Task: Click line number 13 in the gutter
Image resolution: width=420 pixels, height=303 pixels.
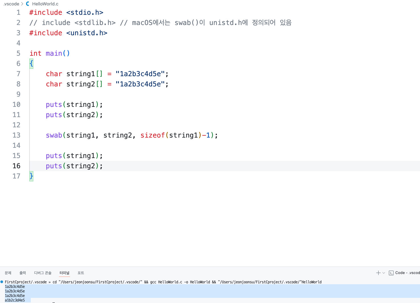Action: [x=17, y=135]
